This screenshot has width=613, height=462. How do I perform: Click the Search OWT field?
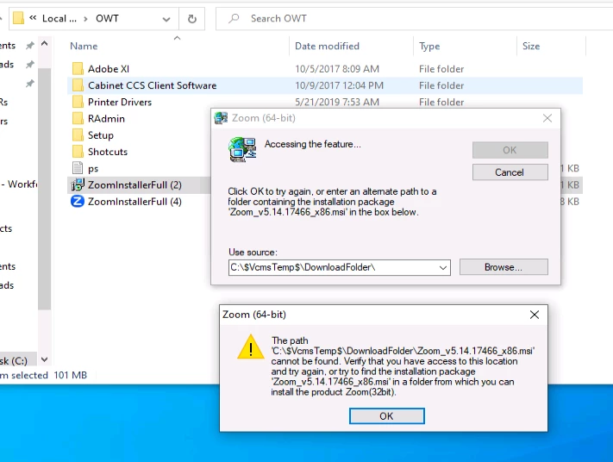pyautogui.click(x=415, y=18)
